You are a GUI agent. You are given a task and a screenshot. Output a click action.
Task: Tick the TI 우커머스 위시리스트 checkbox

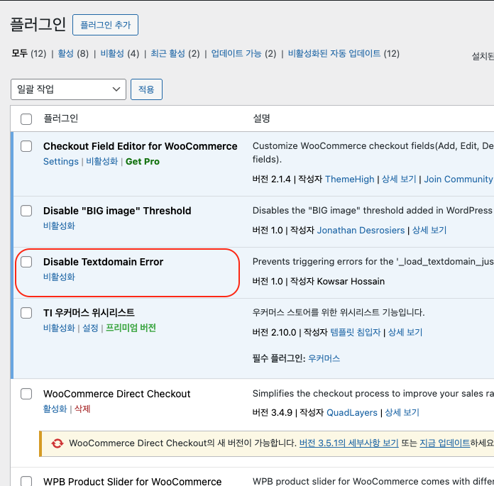pyautogui.click(x=26, y=313)
